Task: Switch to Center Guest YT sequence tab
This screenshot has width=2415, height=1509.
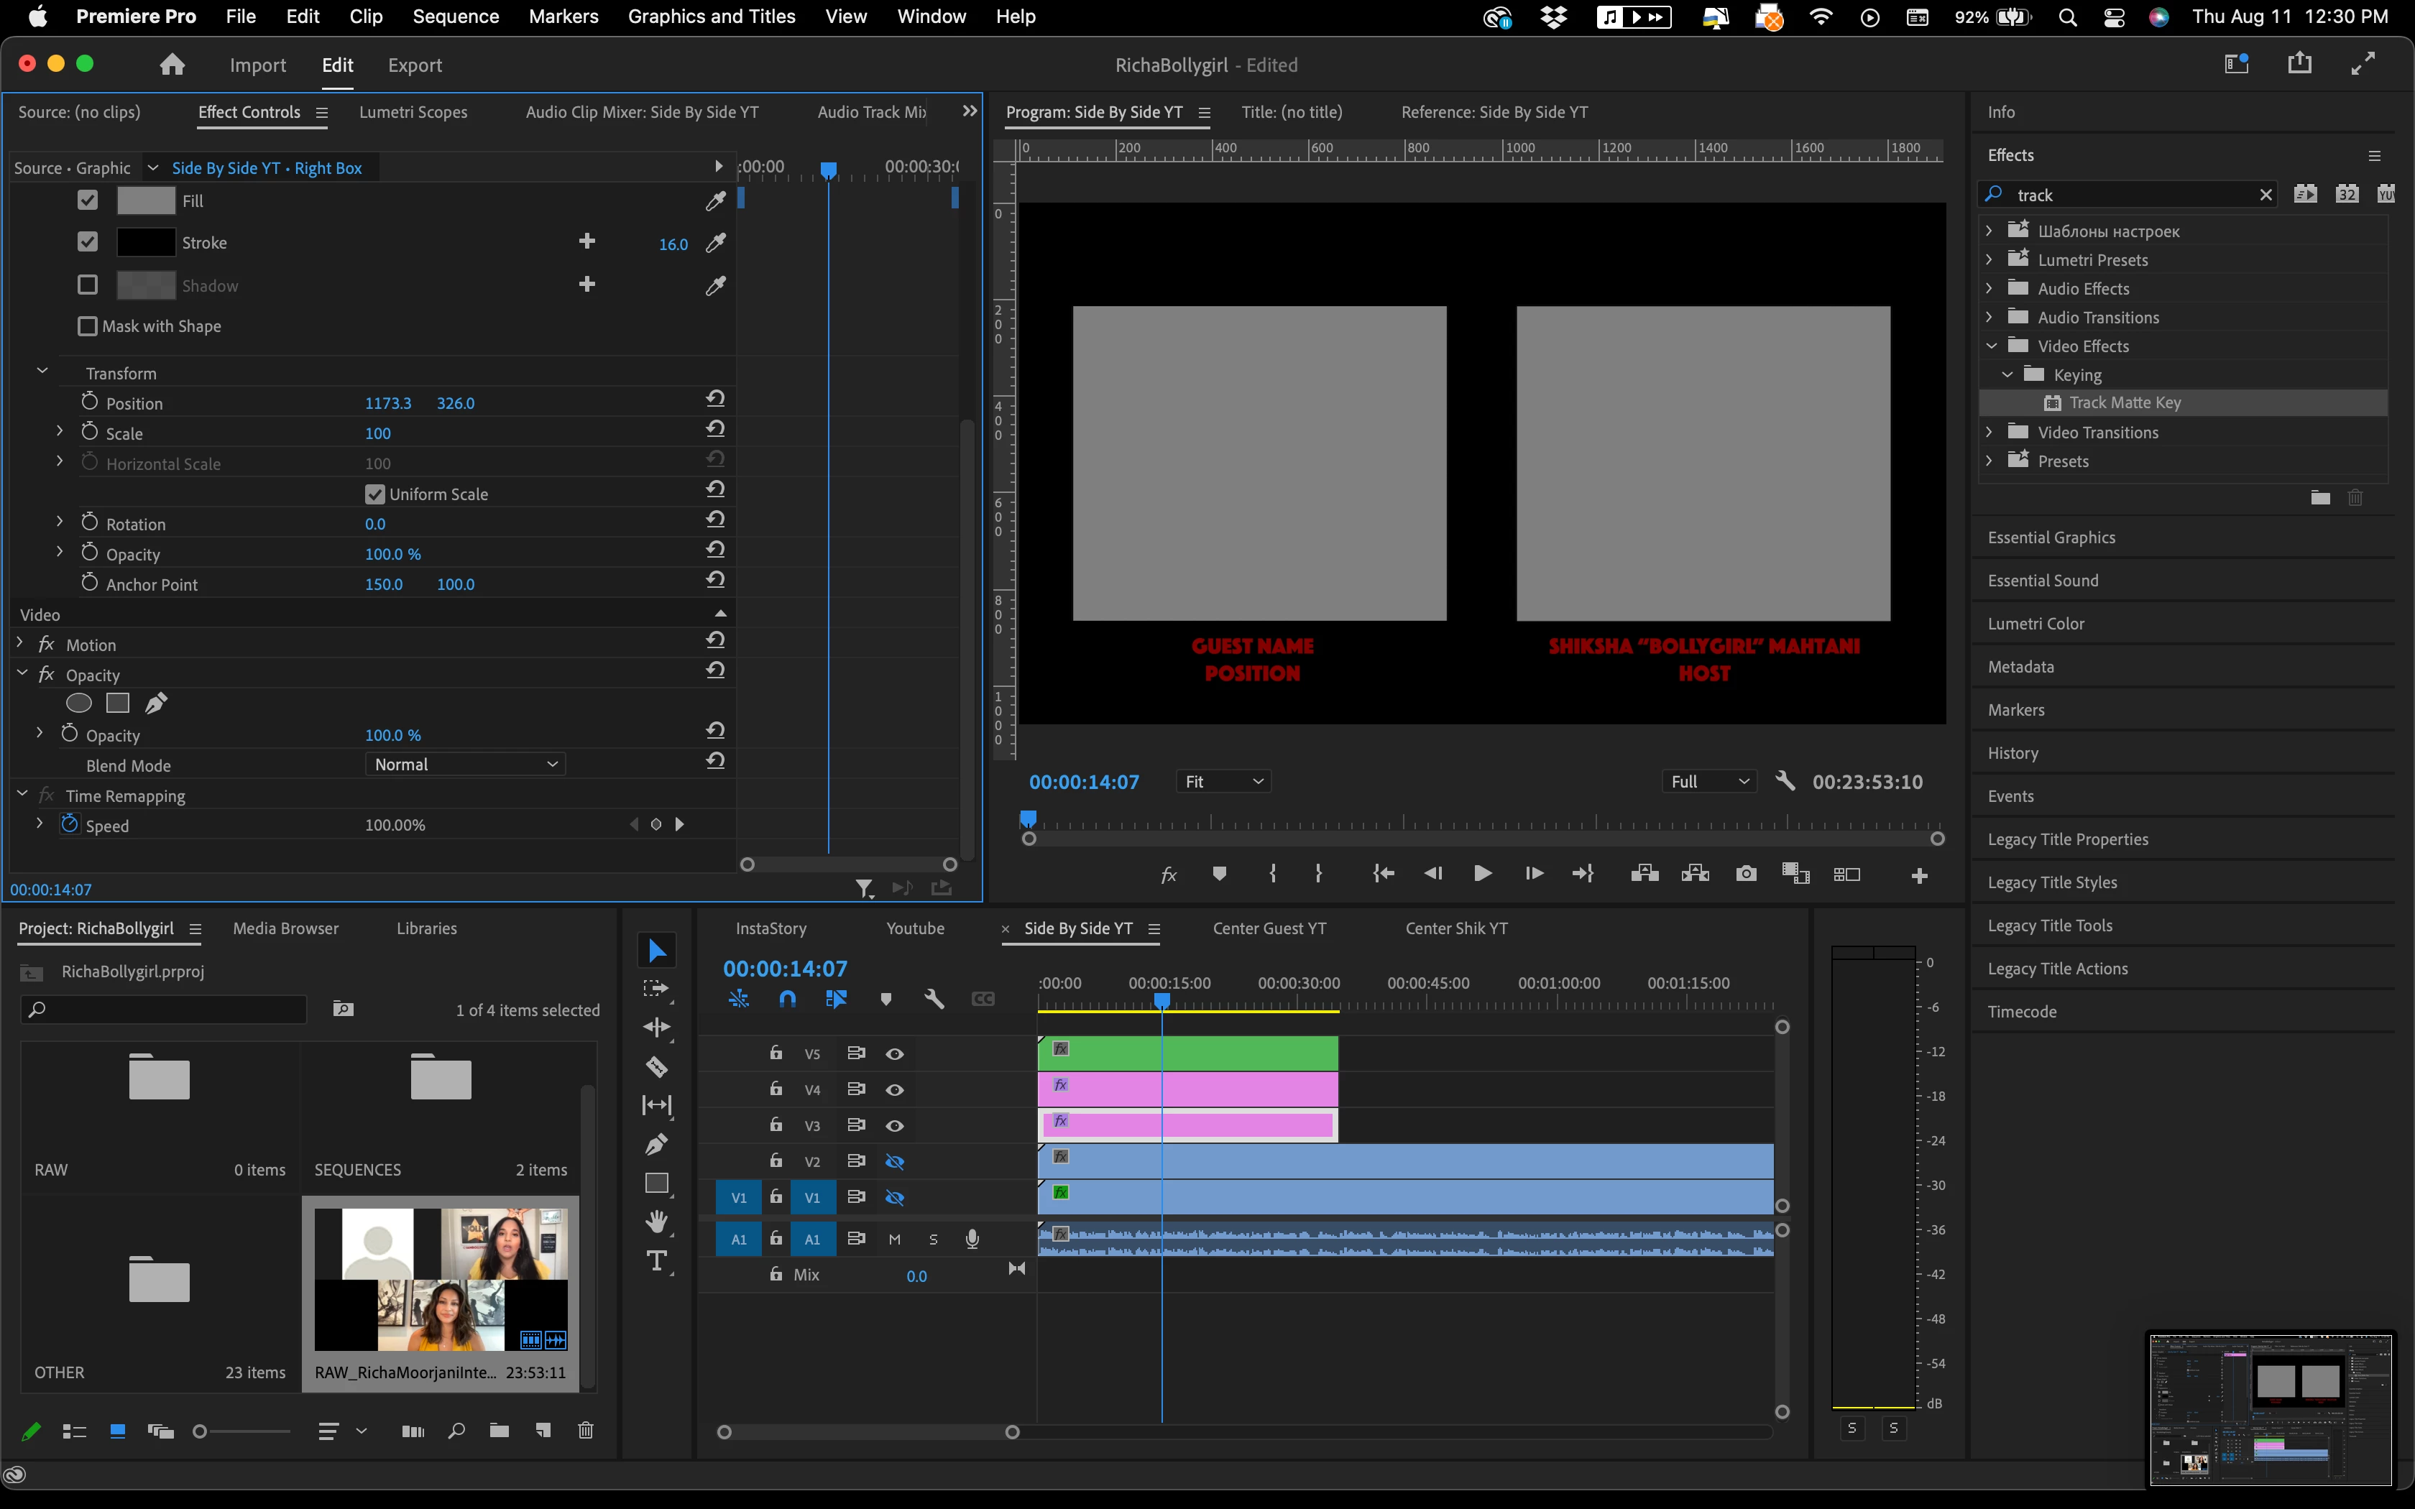Action: (x=1269, y=928)
